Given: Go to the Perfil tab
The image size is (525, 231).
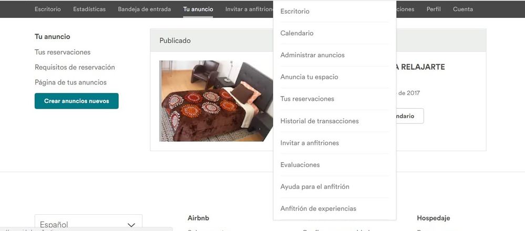Looking at the screenshot, I should click(434, 9).
